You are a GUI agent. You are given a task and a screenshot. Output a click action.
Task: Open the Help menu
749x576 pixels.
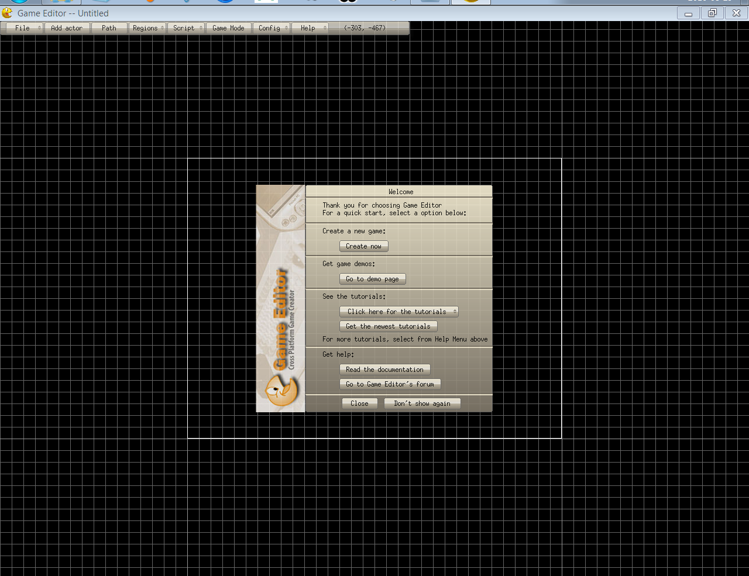[x=310, y=28]
